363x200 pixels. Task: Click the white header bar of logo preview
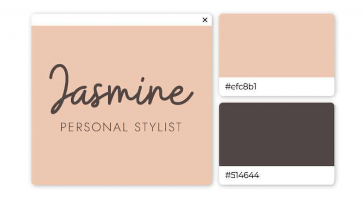pyautogui.click(x=121, y=20)
